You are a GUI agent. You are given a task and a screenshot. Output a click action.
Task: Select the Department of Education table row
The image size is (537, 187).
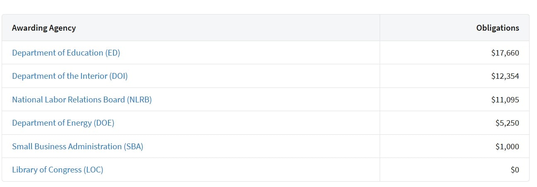(x=265, y=53)
